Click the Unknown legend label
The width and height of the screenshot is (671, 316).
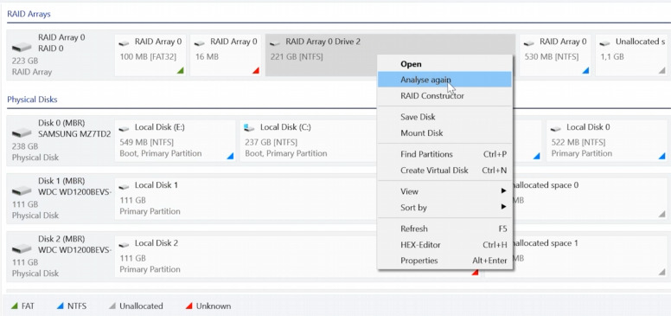214,306
